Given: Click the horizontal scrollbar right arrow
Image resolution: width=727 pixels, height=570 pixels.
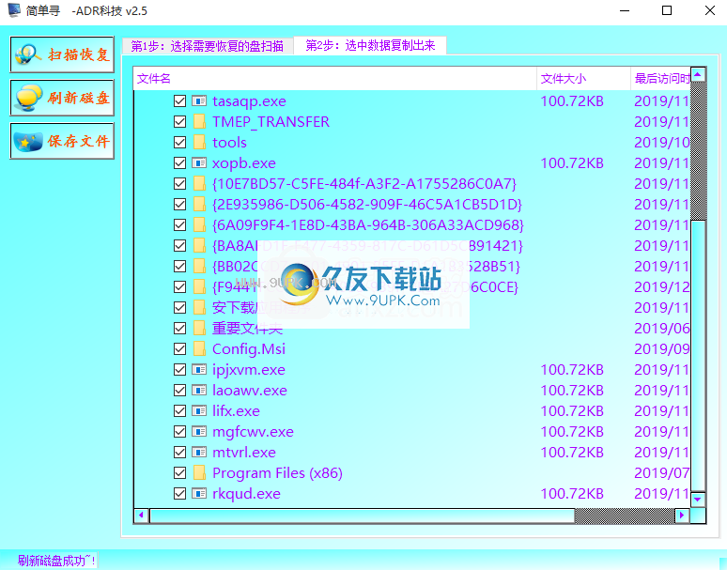Looking at the screenshot, I should [682, 516].
